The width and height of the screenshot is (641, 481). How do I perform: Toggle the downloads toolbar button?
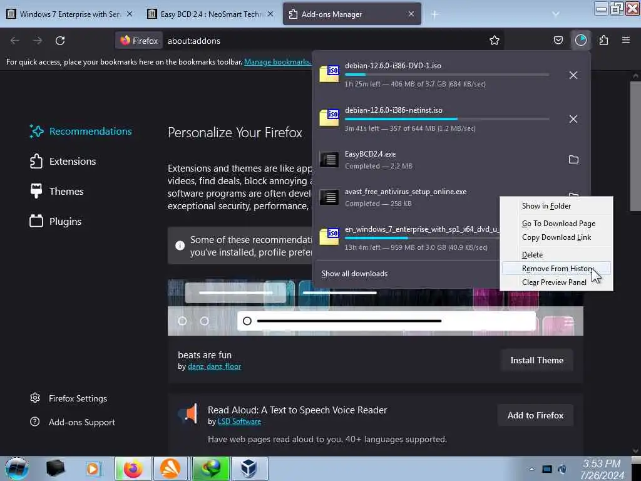(x=580, y=40)
